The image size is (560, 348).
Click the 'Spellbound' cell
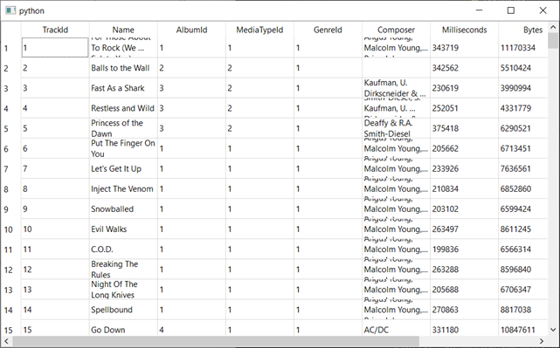[x=123, y=310]
